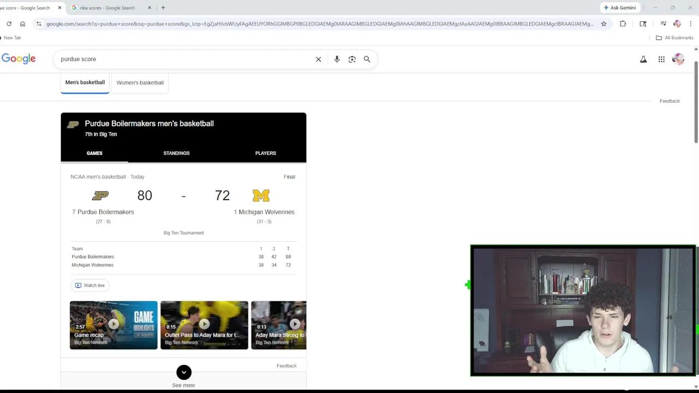
Task: Click the URL address bar
Action: [x=319, y=23]
